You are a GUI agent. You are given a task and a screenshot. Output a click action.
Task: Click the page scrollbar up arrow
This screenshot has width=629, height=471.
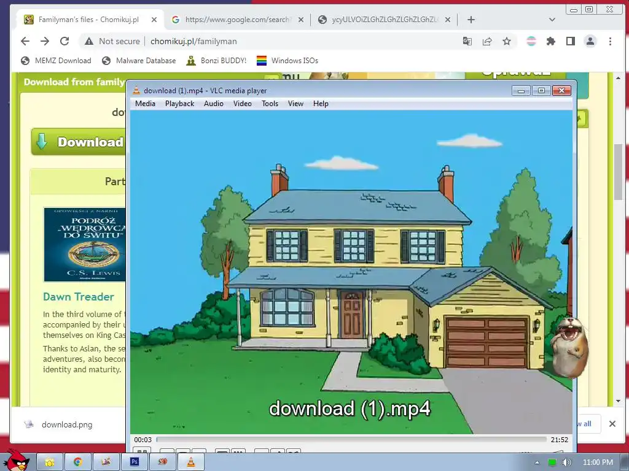click(x=618, y=78)
